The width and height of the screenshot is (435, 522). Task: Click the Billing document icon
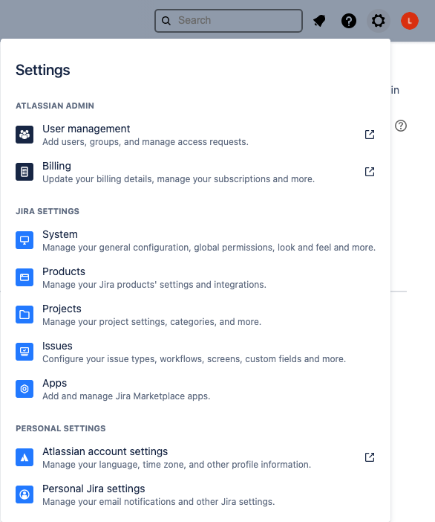(x=24, y=172)
